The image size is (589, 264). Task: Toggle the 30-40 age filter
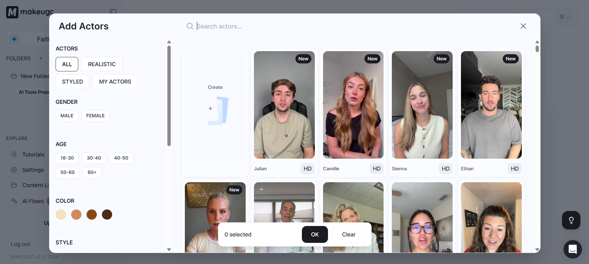94,158
